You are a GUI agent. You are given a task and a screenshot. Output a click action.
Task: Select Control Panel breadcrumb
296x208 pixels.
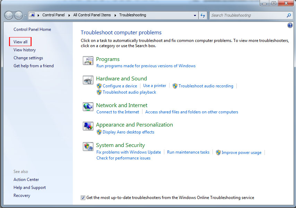tap(53, 15)
